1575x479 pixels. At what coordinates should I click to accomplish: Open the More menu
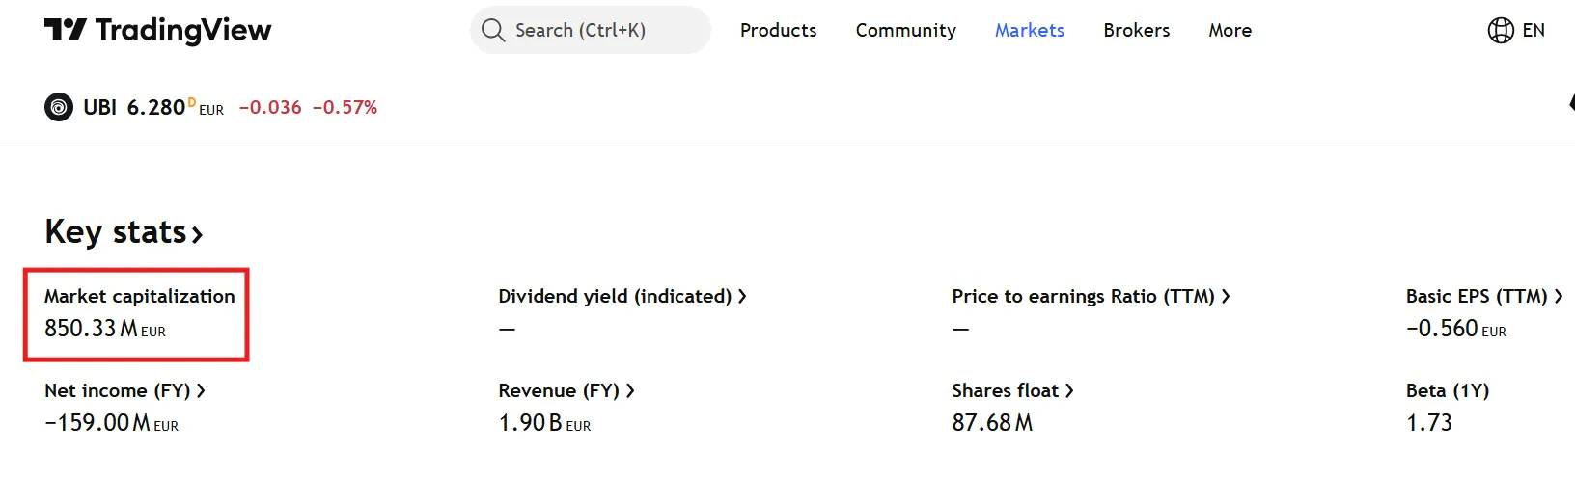[x=1230, y=30]
